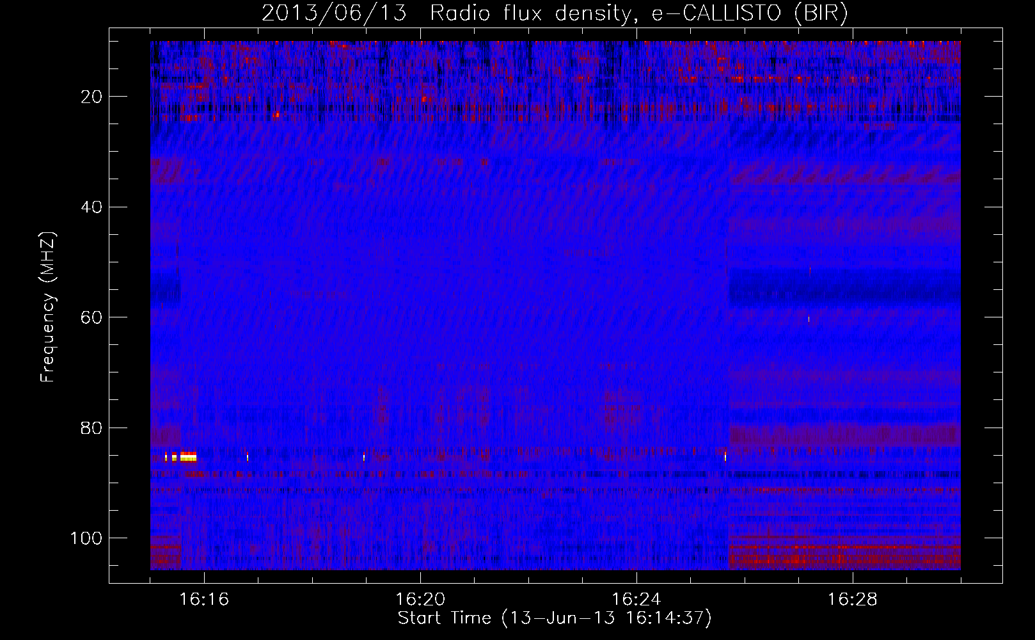This screenshot has width=1035, height=640.
Task: Click the "Start Time (13-Jun-13 16:14:37)" label
Action: pyautogui.click(x=555, y=618)
